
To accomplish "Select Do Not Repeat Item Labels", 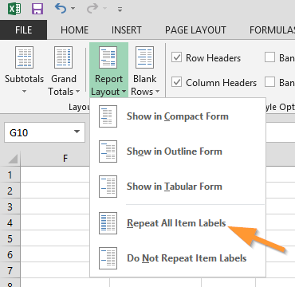I will point(178,258).
